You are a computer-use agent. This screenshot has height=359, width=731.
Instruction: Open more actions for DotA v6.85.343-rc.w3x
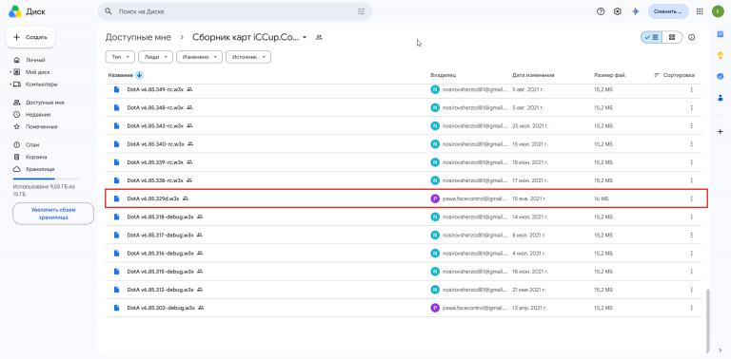click(691, 125)
